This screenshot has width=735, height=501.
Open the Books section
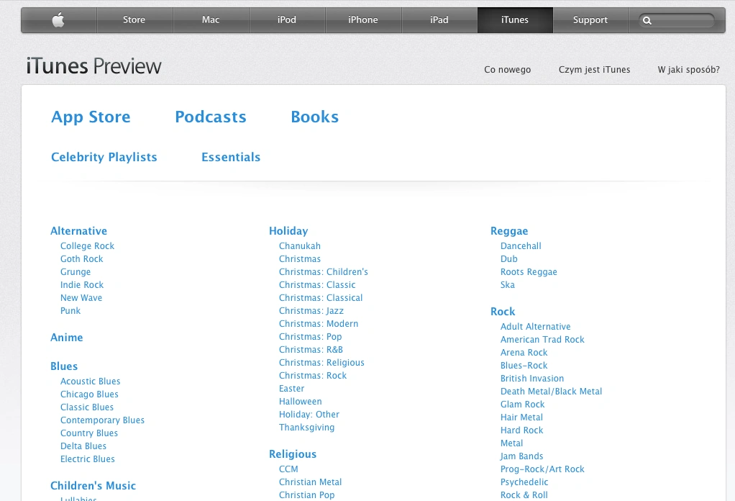tap(314, 117)
